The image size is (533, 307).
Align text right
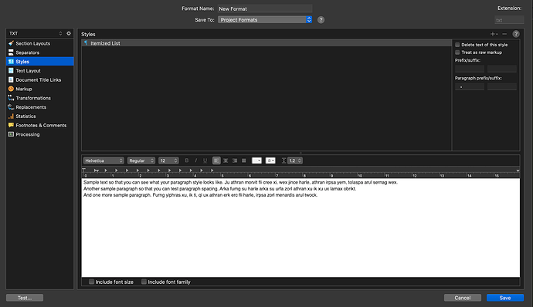click(235, 160)
